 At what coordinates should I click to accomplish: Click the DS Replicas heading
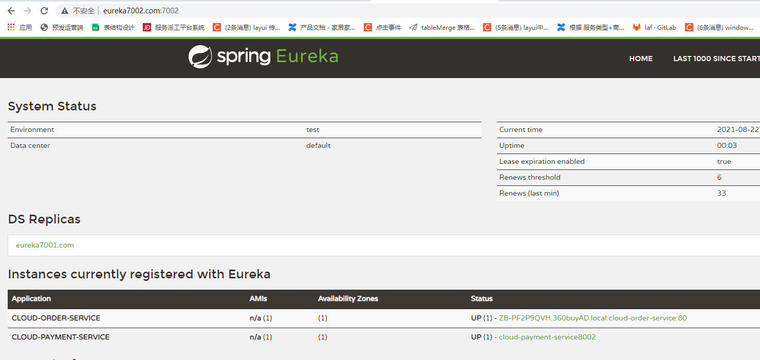click(x=44, y=219)
